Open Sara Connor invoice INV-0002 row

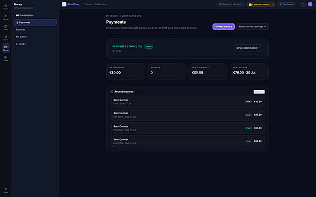(187, 128)
